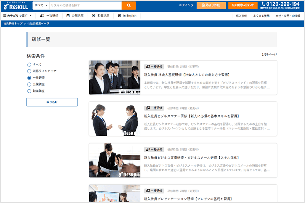Click the play icon beside 動画講座 in the navigation
Viewport: 305px width, 203px height.
click(x=93, y=16)
